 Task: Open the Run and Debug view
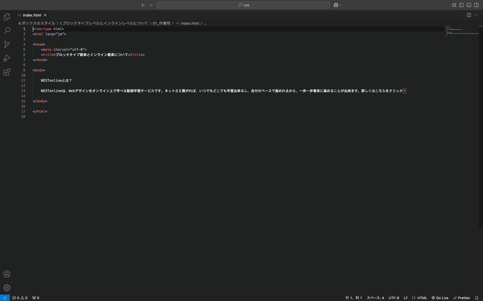[6, 58]
